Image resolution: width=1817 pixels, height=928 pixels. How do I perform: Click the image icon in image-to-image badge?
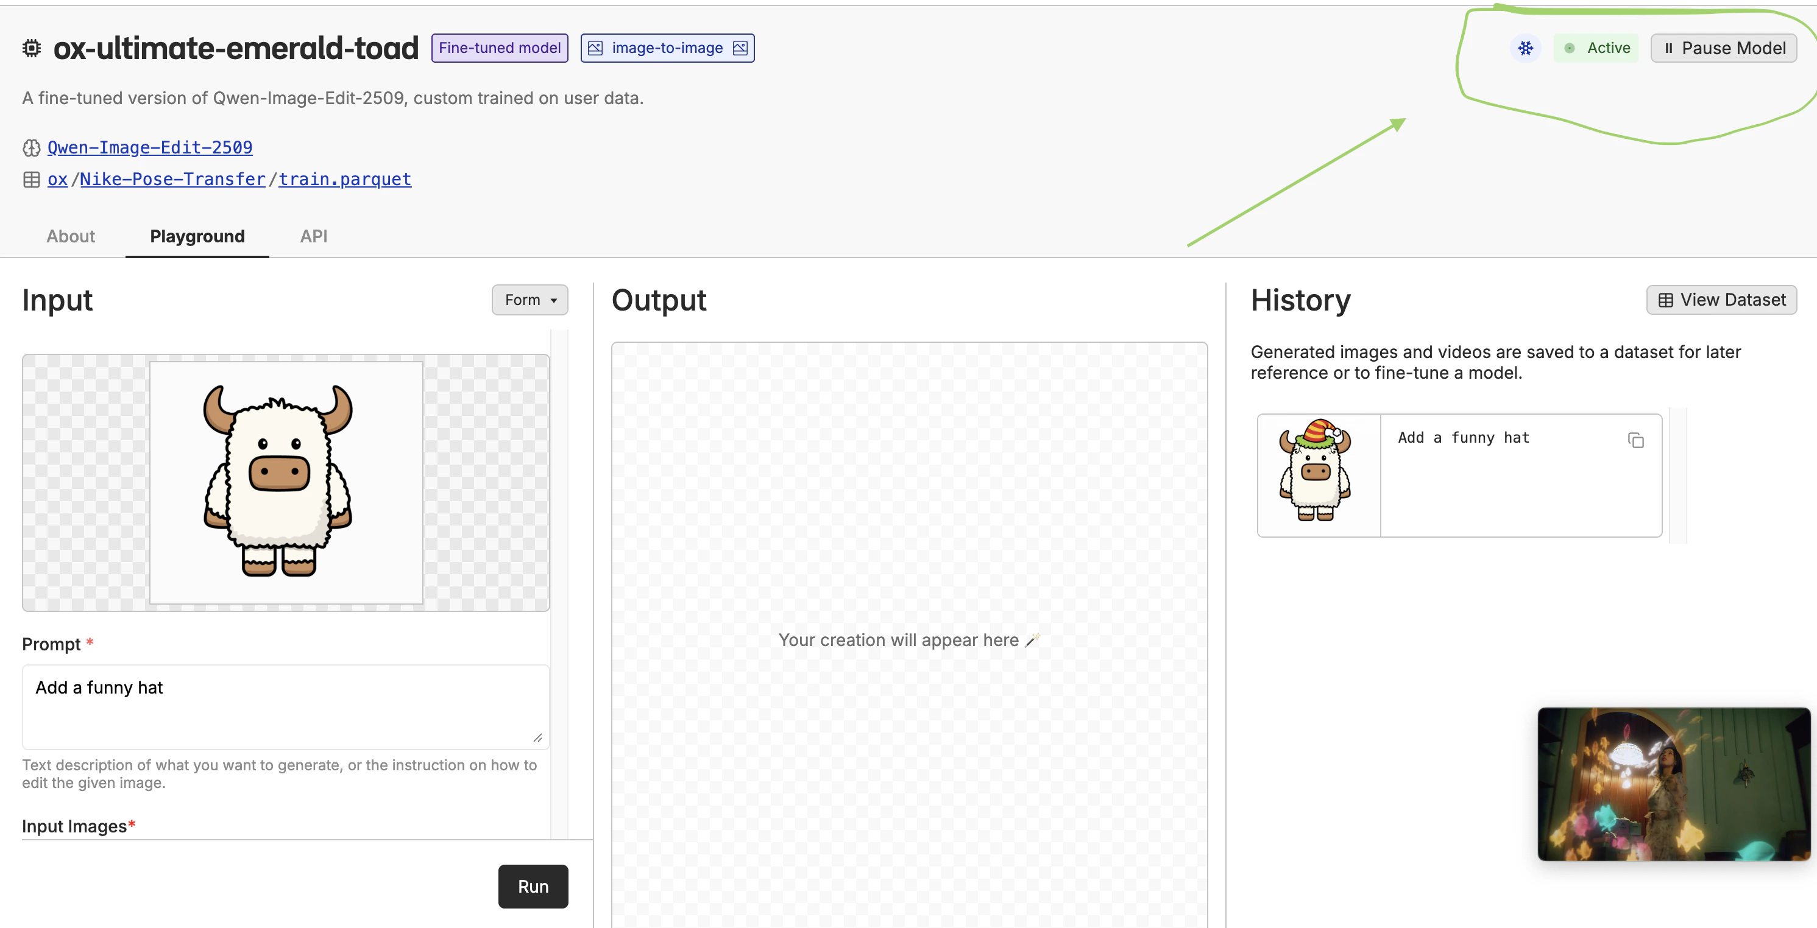pyautogui.click(x=595, y=48)
